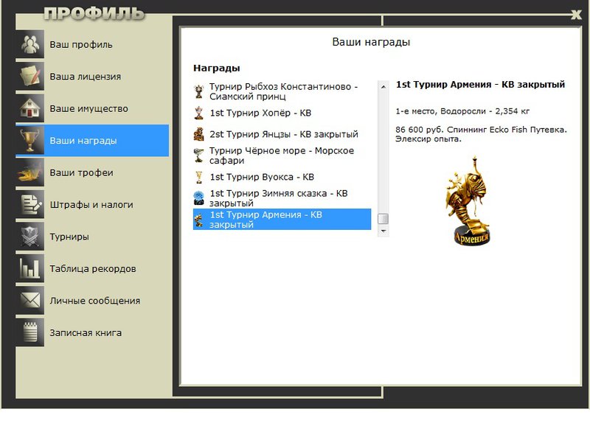
Task: Click trophy icon of selected Армения award
Action: click(198, 220)
